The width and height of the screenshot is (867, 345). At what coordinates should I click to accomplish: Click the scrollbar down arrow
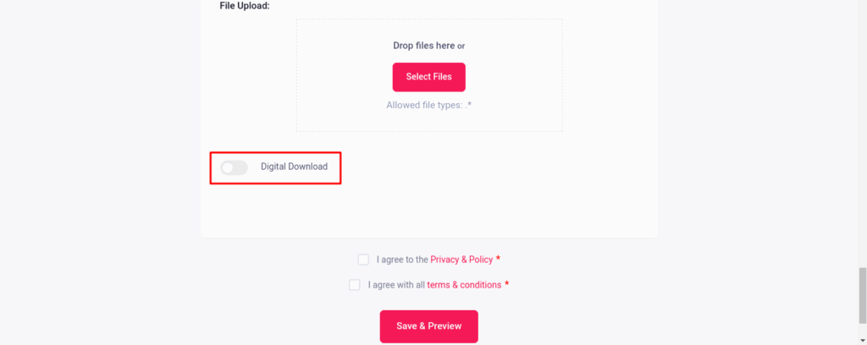862,340
